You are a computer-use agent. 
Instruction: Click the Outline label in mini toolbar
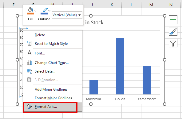click(44, 19)
